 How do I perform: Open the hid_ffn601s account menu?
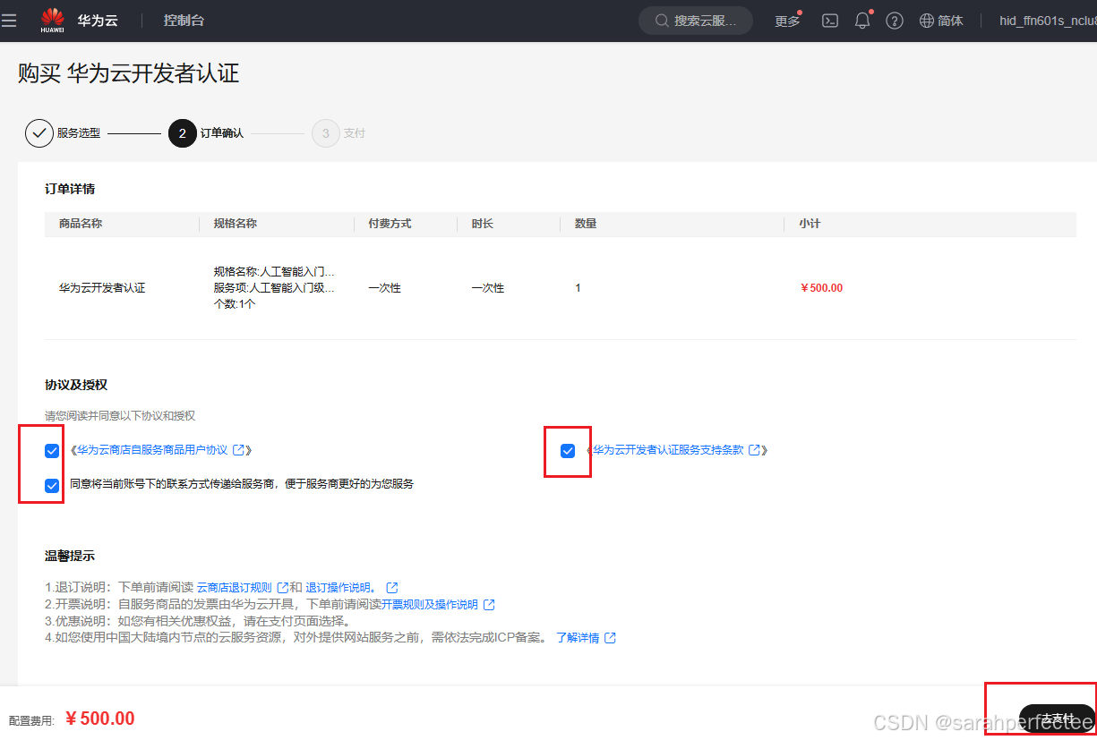click(1047, 21)
